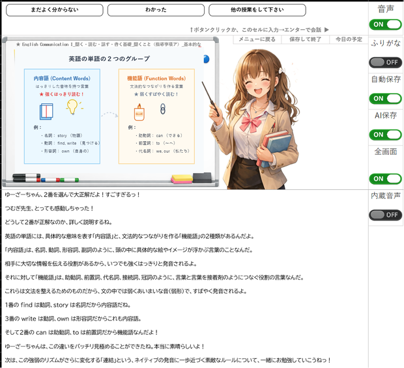404x368 pixels.
Task: Click the わかった button
Action: coord(156,10)
